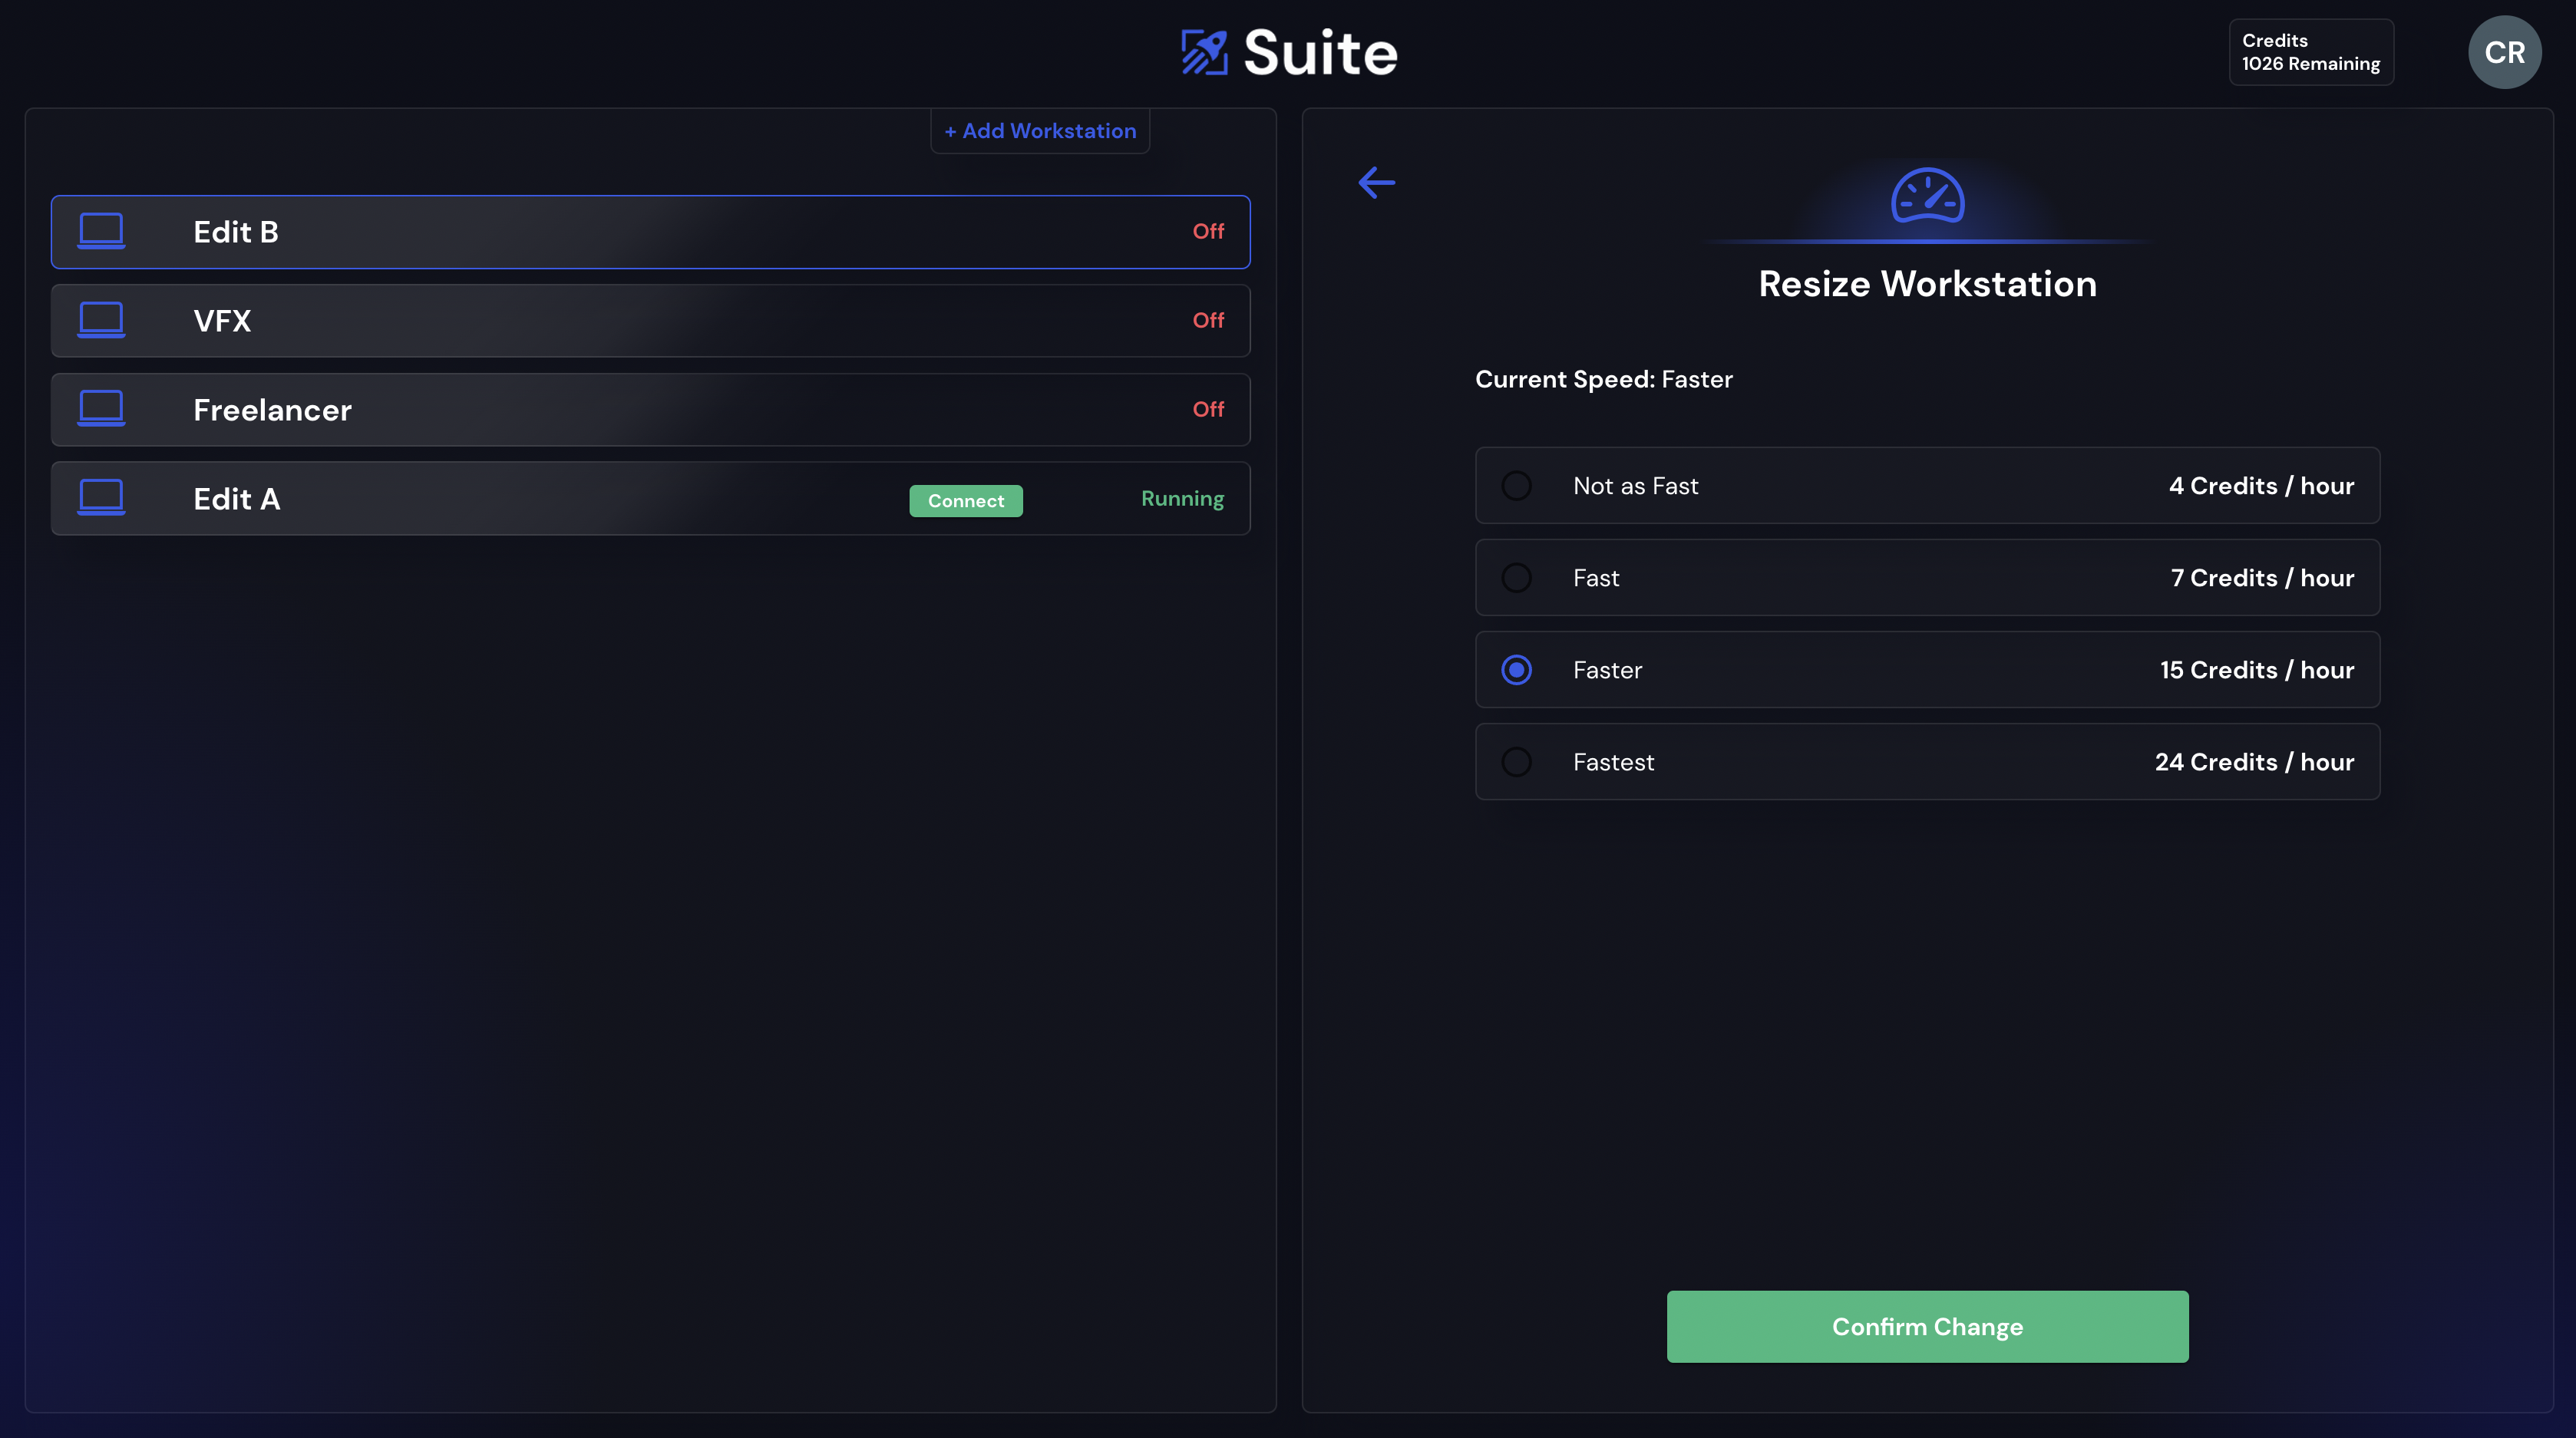Image resolution: width=2576 pixels, height=1438 pixels.
Task: Go back using the left arrow icon
Action: pyautogui.click(x=1376, y=182)
